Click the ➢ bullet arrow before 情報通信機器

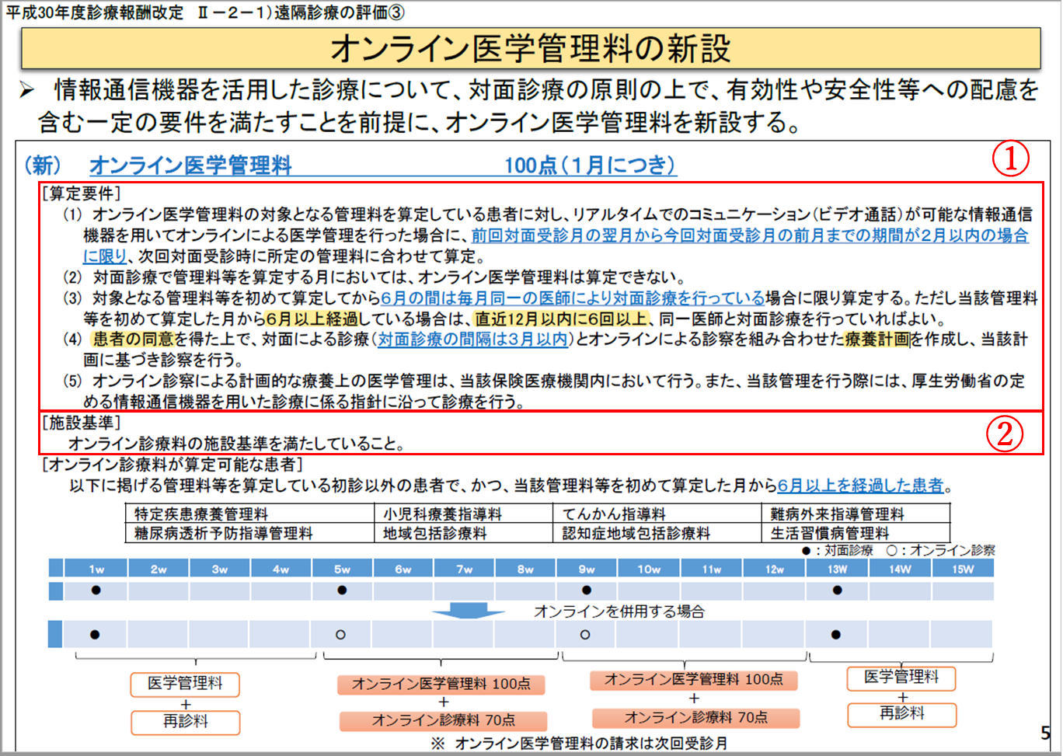27,91
